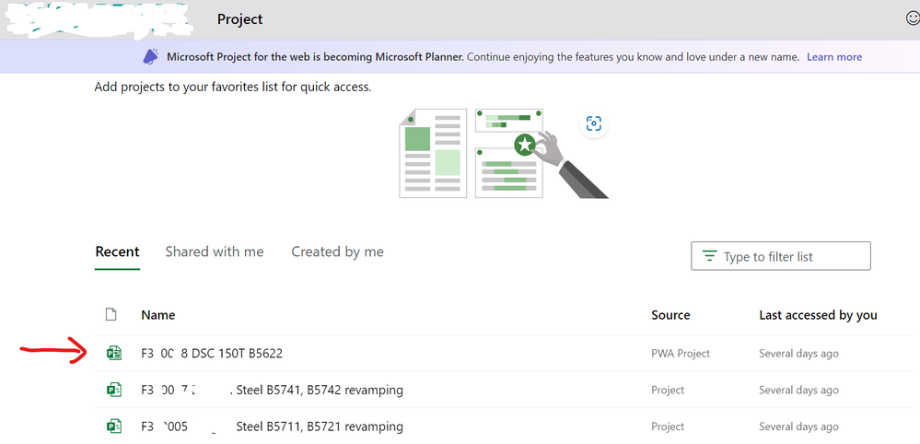Sort by Last accessed by you header
The width and height of the screenshot is (920, 444).
(x=818, y=315)
